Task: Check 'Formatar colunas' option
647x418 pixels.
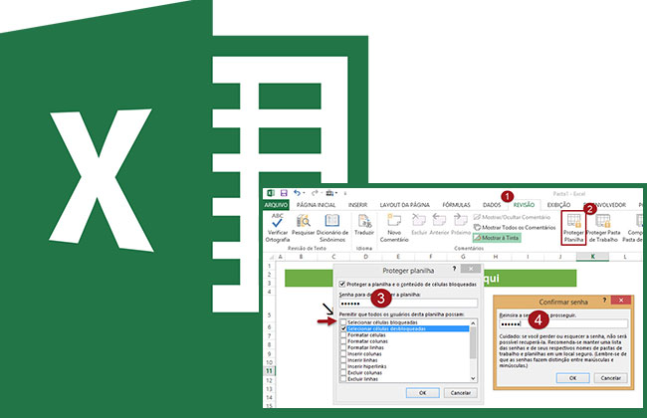Action: pyautogui.click(x=343, y=341)
